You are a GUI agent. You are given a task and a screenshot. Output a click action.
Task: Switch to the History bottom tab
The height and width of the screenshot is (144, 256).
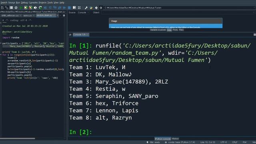(175, 139)
